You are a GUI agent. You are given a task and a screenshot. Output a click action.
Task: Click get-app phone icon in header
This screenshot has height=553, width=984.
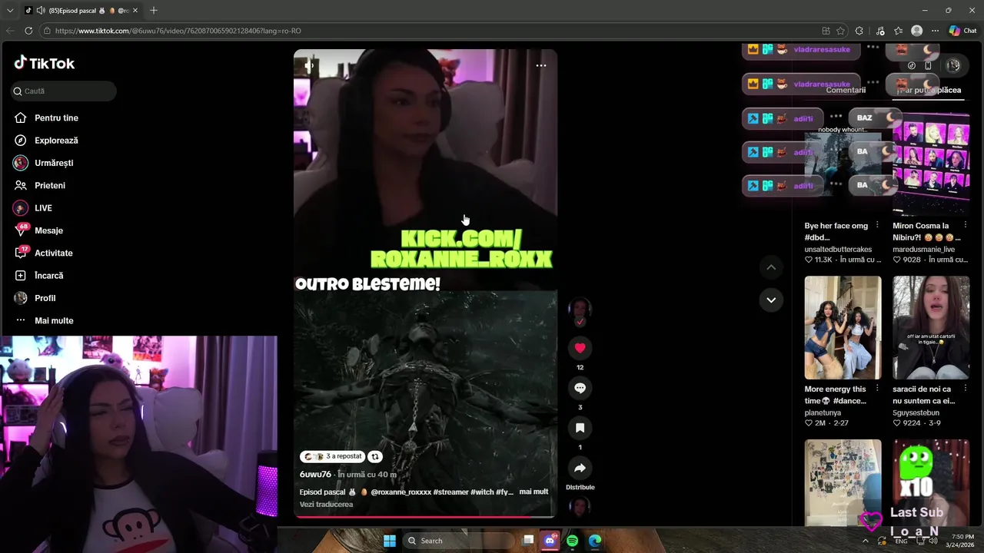pyautogui.click(x=928, y=65)
